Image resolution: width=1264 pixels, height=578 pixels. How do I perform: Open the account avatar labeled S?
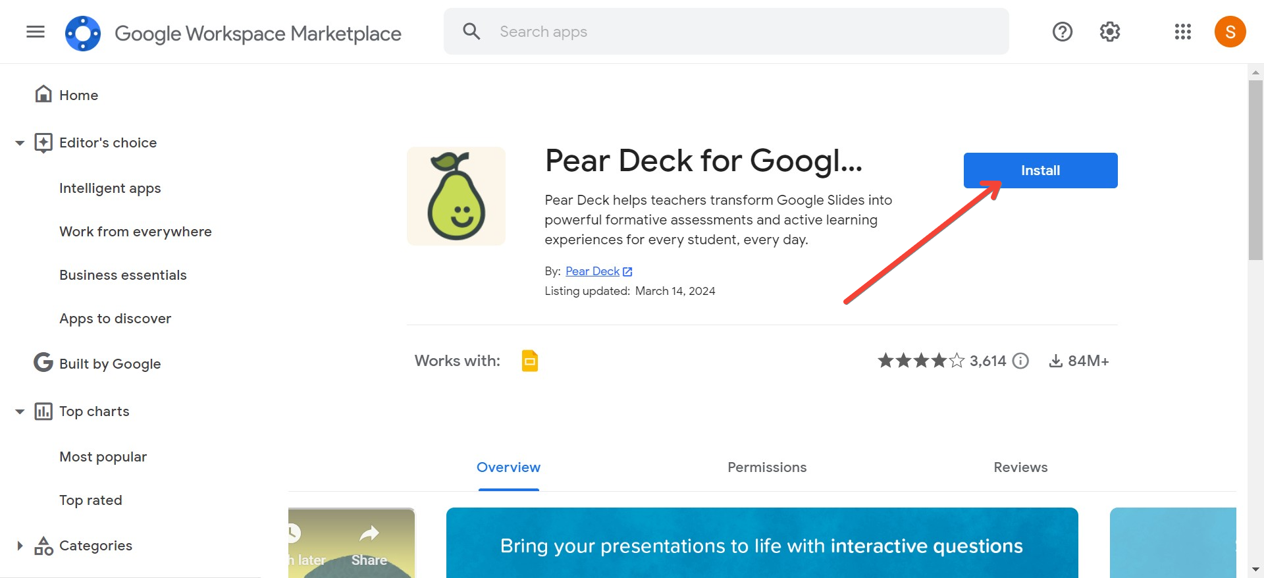(x=1230, y=32)
